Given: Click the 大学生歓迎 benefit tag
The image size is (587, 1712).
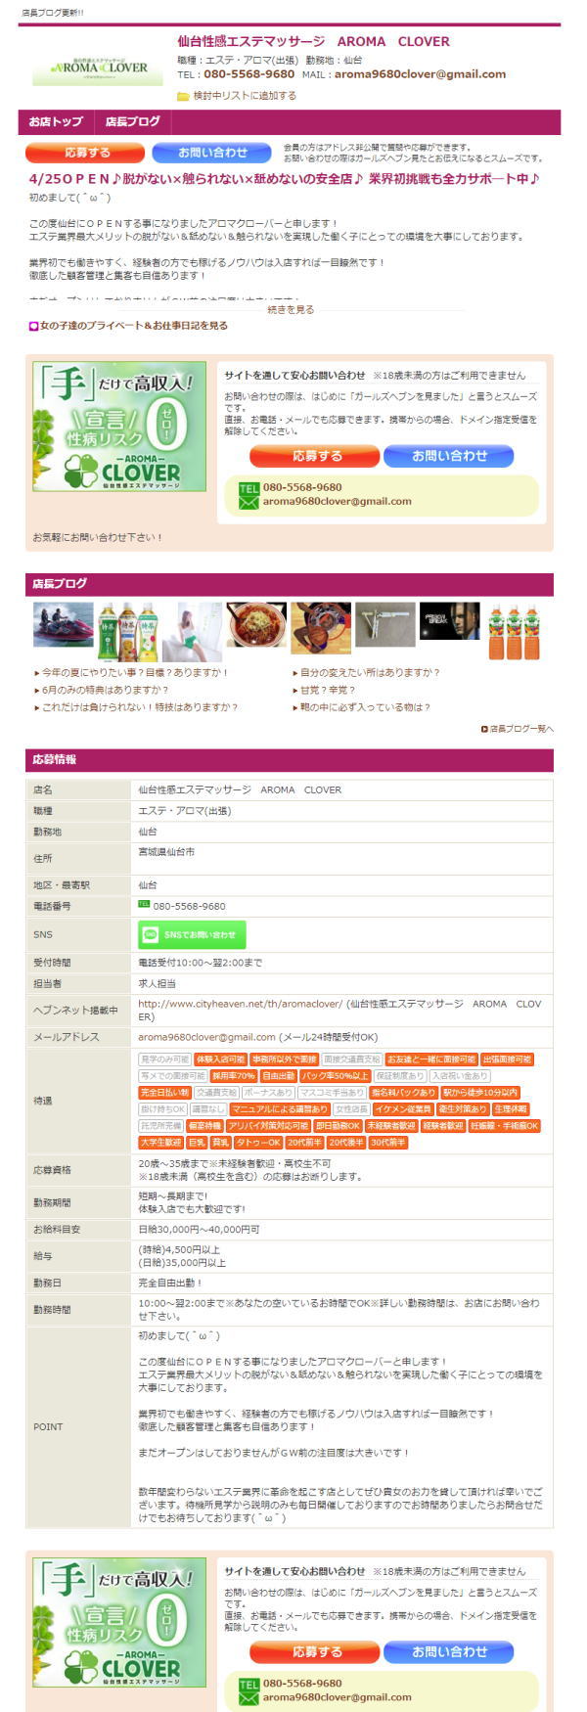Looking at the screenshot, I should [x=161, y=1143].
